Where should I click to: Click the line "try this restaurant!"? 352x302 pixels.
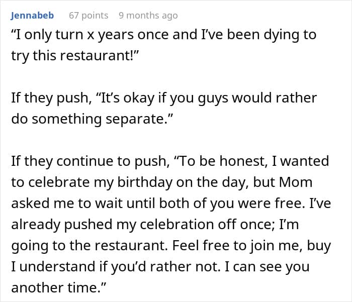pyautogui.click(x=75, y=55)
